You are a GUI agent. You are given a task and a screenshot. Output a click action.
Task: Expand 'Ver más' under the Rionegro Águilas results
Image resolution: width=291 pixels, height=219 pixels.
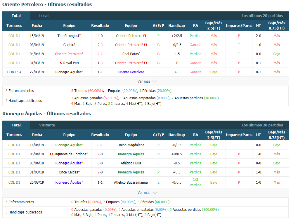147,193
